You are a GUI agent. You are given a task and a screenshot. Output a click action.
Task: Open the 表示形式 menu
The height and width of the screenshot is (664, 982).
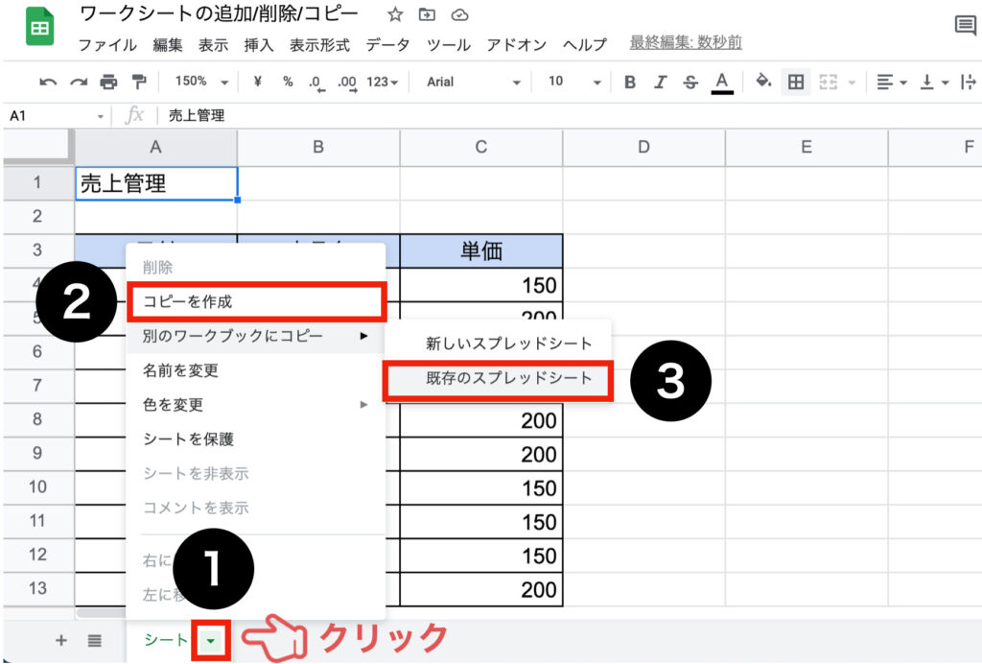[x=319, y=44]
